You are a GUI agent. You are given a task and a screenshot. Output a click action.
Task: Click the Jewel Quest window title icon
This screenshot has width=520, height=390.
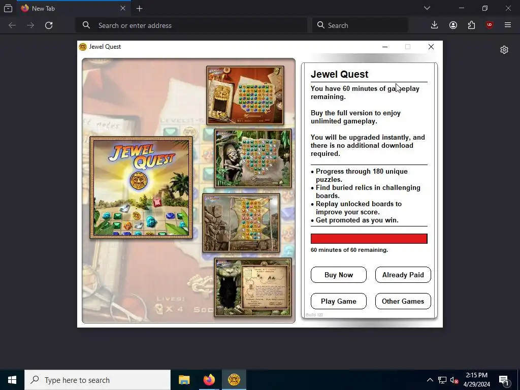pos(83,47)
